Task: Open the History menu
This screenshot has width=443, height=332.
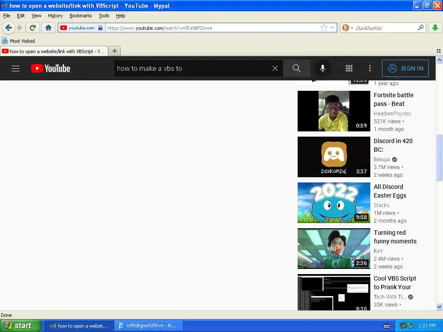Action: point(55,16)
